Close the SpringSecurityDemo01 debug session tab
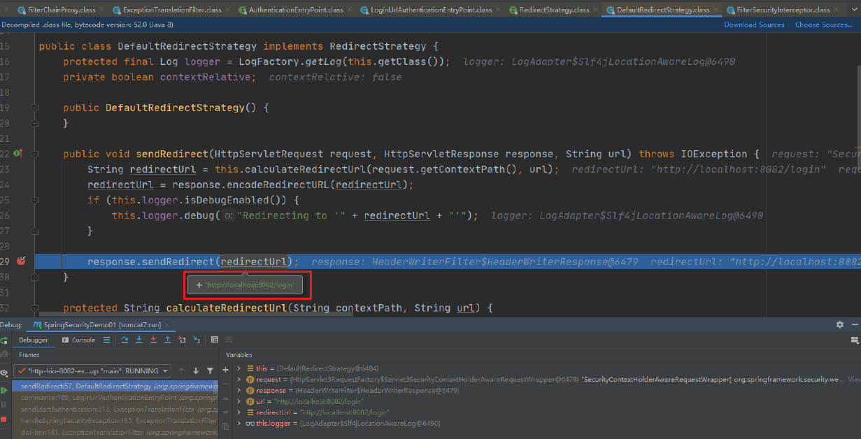The height and width of the screenshot is (439, 861). pyautogui.click(x=167, y=325)
